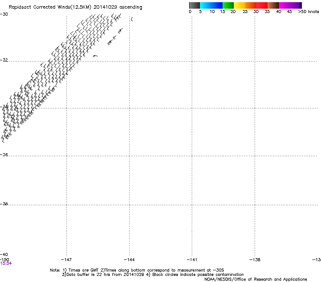321x282 pixels.
Task: Click the legend label '10'
Action: [212, 12]
